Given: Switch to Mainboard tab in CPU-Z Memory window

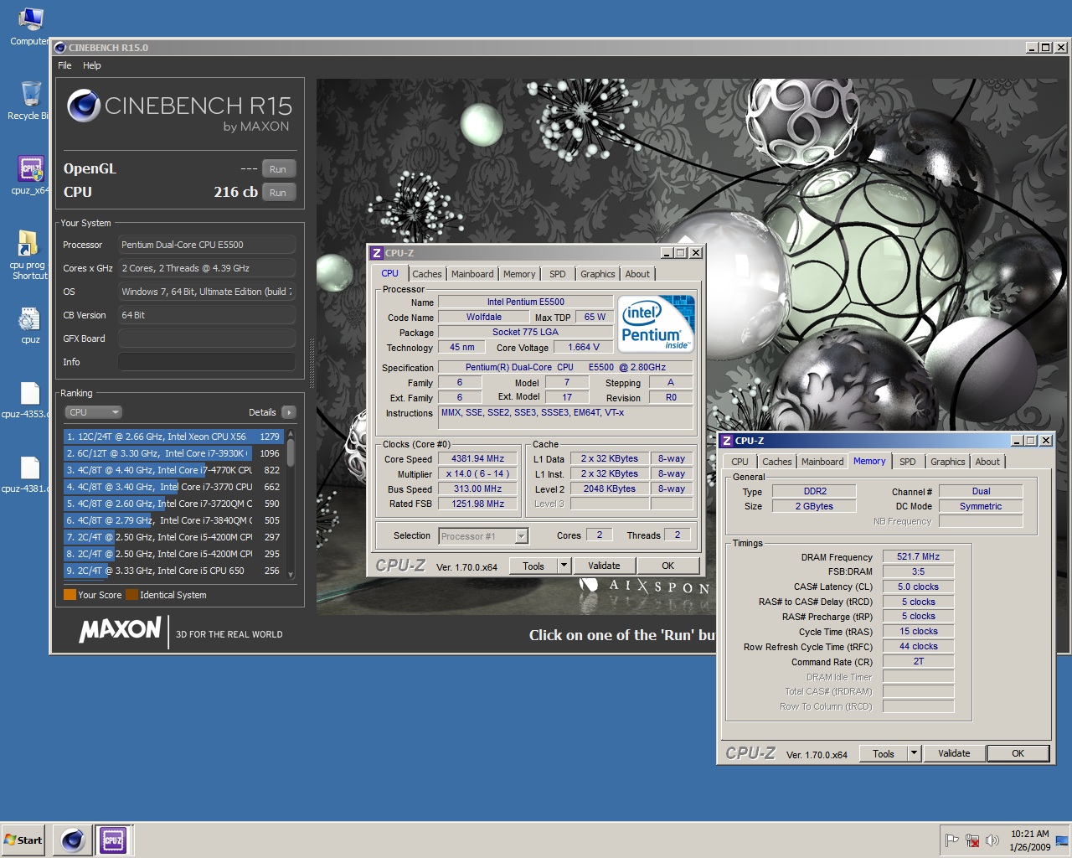Looking at the screenshot, I should point(822,462).
